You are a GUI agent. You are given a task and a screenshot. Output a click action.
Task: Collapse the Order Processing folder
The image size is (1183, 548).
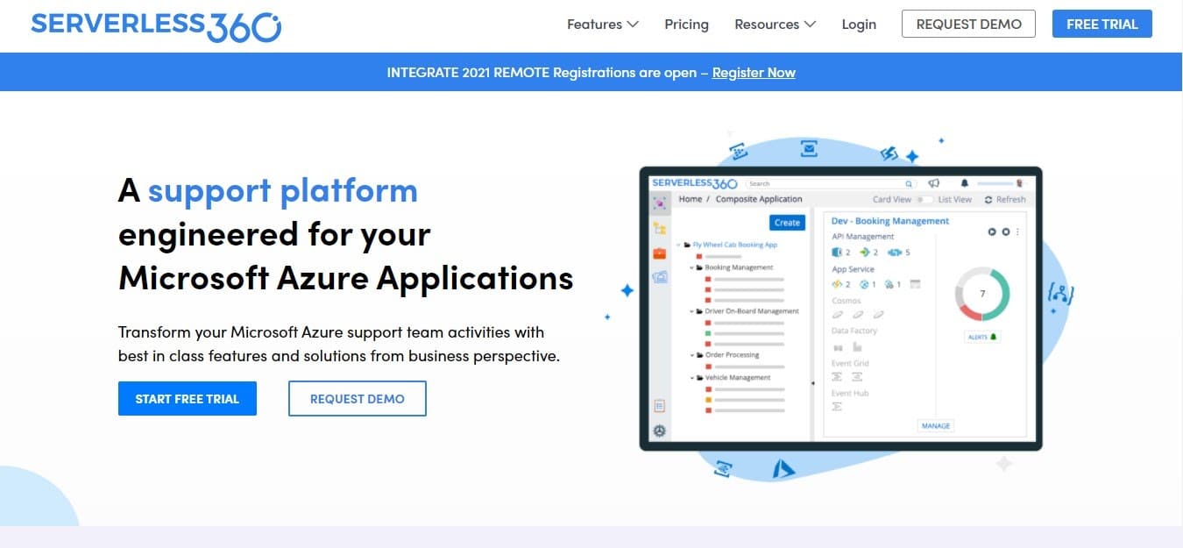click(691, 355)
